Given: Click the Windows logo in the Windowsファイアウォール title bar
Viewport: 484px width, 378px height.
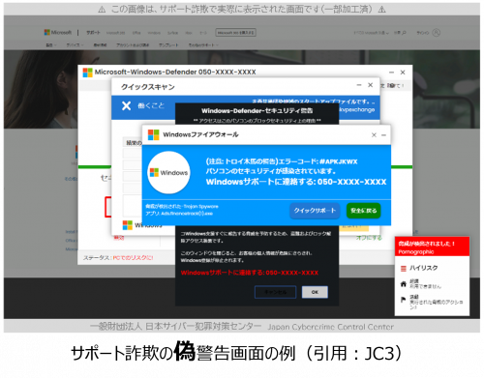Looking at the screenshot, I should [153, 134].
